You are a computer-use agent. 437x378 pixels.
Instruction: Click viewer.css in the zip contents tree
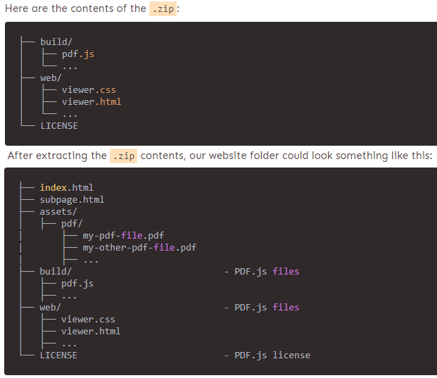(x=89, y=90)
